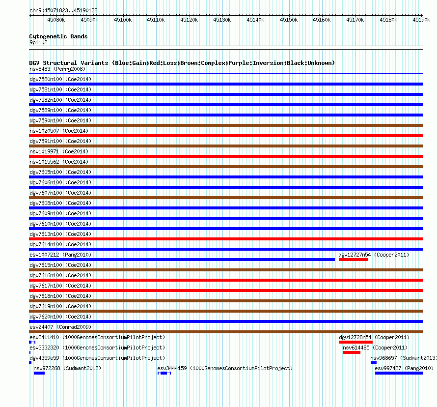Select the dgv7620n100 blue gain bar
437x407 pixels.
226,321
